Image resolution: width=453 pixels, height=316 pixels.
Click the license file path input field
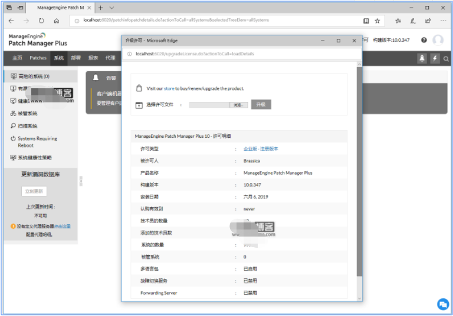coord(209,105)
